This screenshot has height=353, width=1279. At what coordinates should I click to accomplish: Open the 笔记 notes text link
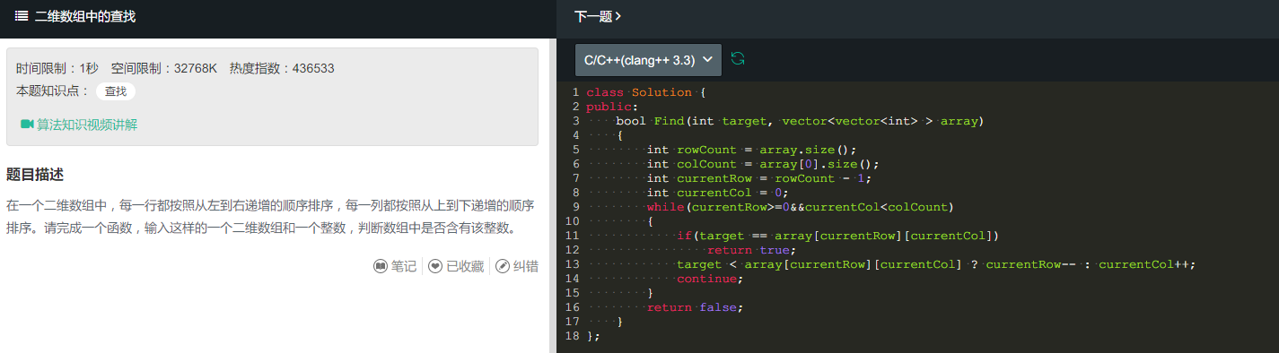coord(403,266)
